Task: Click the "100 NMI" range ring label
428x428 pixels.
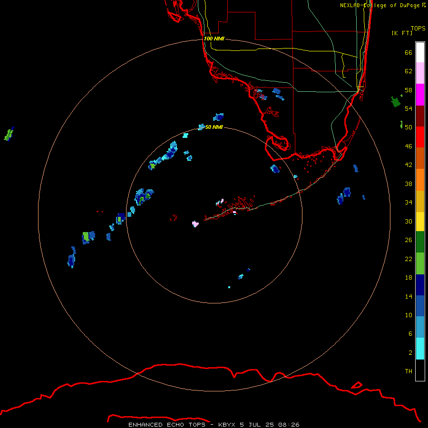Action: click(214, 39)
